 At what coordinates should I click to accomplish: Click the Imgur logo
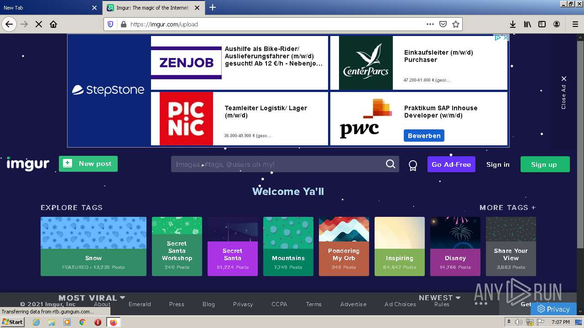click(x=28, y=164)
